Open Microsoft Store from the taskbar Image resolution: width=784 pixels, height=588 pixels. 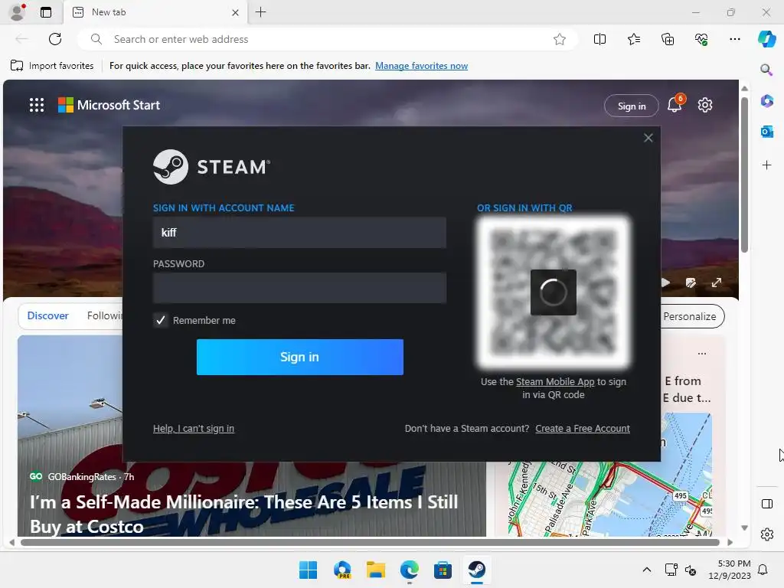click(x=443, y=570)
